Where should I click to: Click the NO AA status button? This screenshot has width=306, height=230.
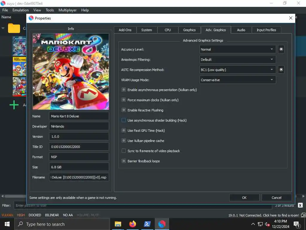[68, 215]
